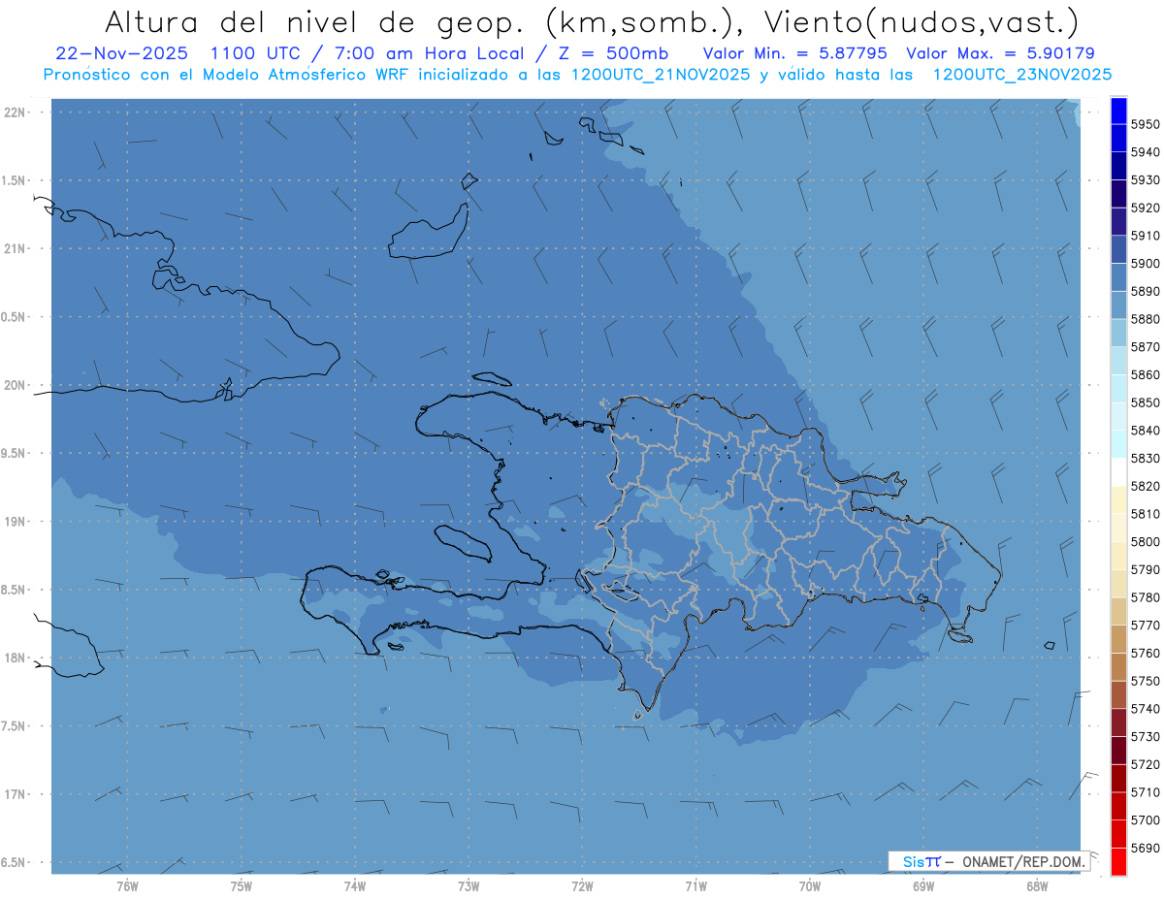Click the colorbar value '5830'
This screenshot has height=899, width=1164.
tap(1145, 458)
